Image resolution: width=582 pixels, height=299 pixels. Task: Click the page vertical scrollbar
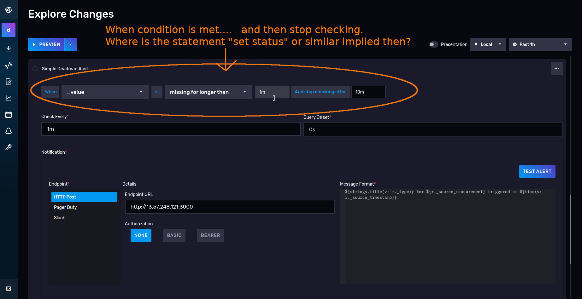click(x=570, y=229)
